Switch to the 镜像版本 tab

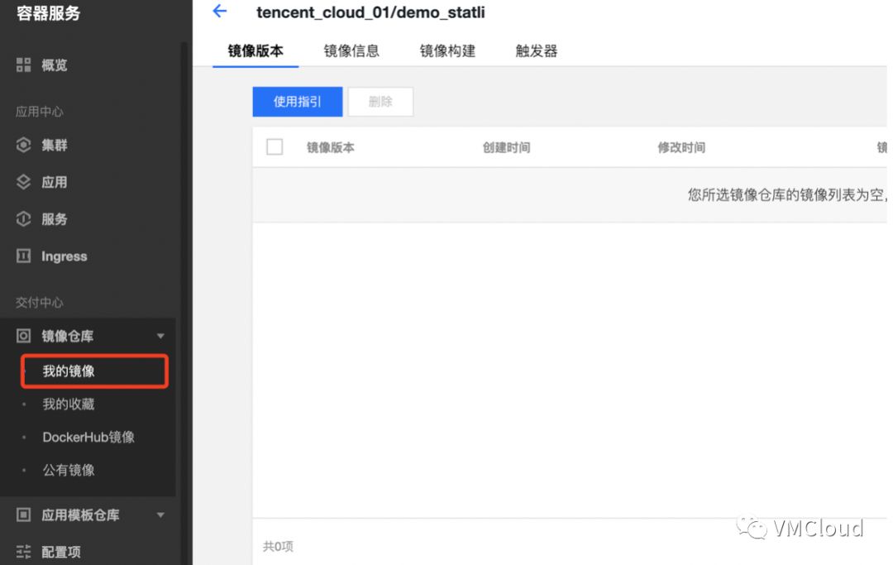point(255,50)
